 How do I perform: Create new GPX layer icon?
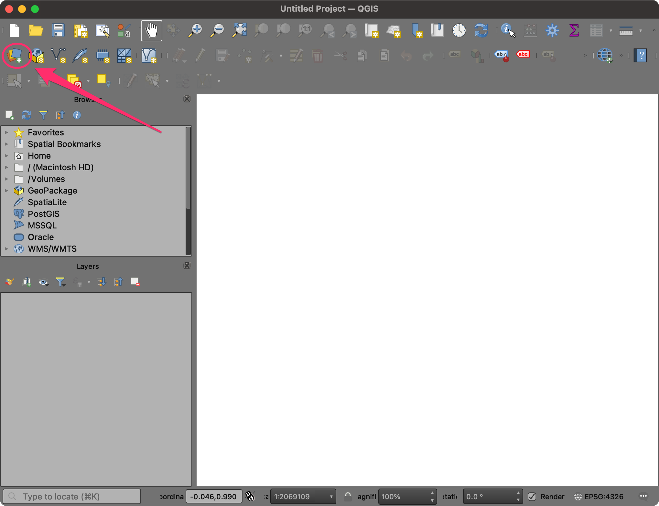click(149, 56)
